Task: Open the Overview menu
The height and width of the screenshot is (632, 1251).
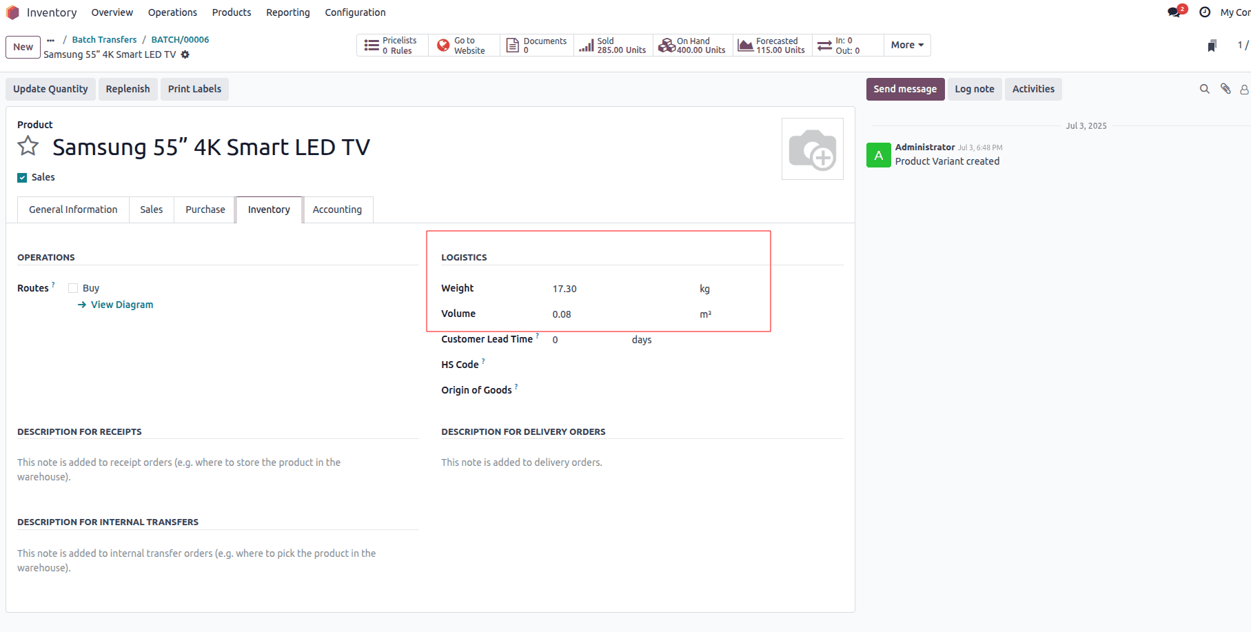Action: tap(112, 12)
